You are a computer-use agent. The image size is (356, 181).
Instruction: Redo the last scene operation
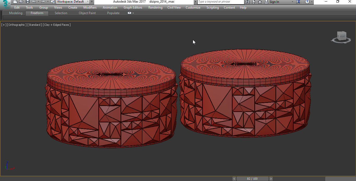coord(43,2)
